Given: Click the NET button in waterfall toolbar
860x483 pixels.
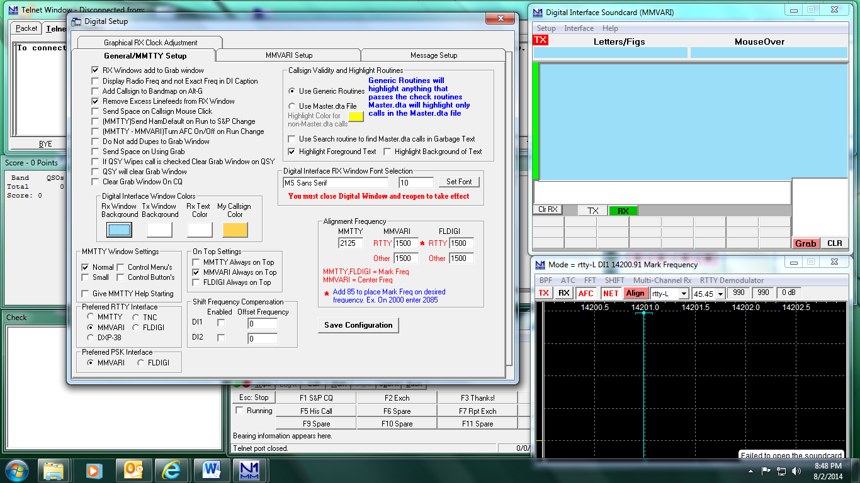Looking at the screenshot, I should point(611,293).
